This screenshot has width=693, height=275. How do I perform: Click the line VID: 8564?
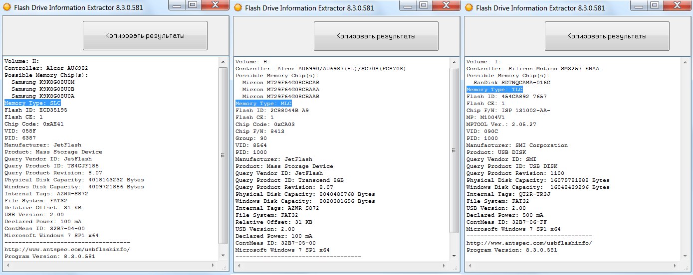(251, 144)
